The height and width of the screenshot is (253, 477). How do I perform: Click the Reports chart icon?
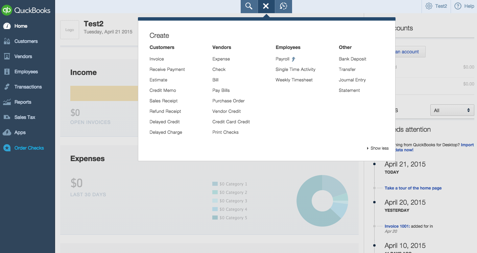tap(7, 102)
